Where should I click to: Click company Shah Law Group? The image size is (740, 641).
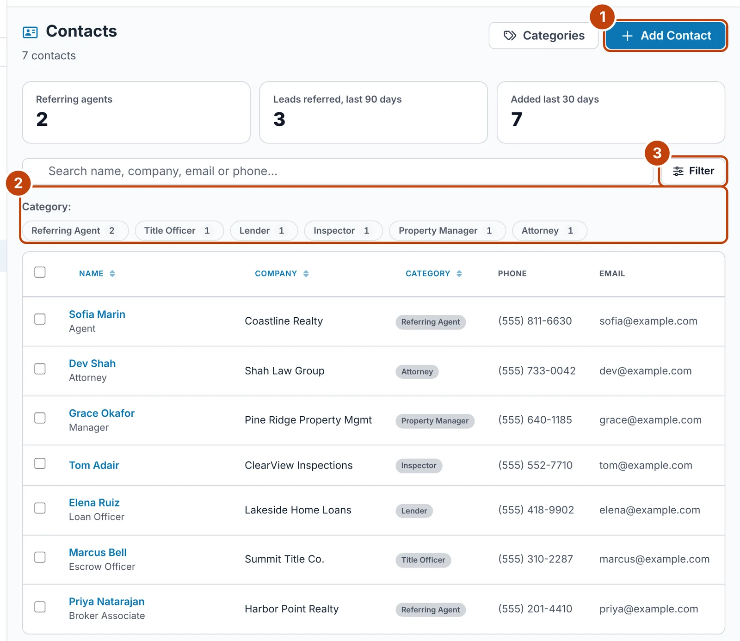click(x=285, y=371)
